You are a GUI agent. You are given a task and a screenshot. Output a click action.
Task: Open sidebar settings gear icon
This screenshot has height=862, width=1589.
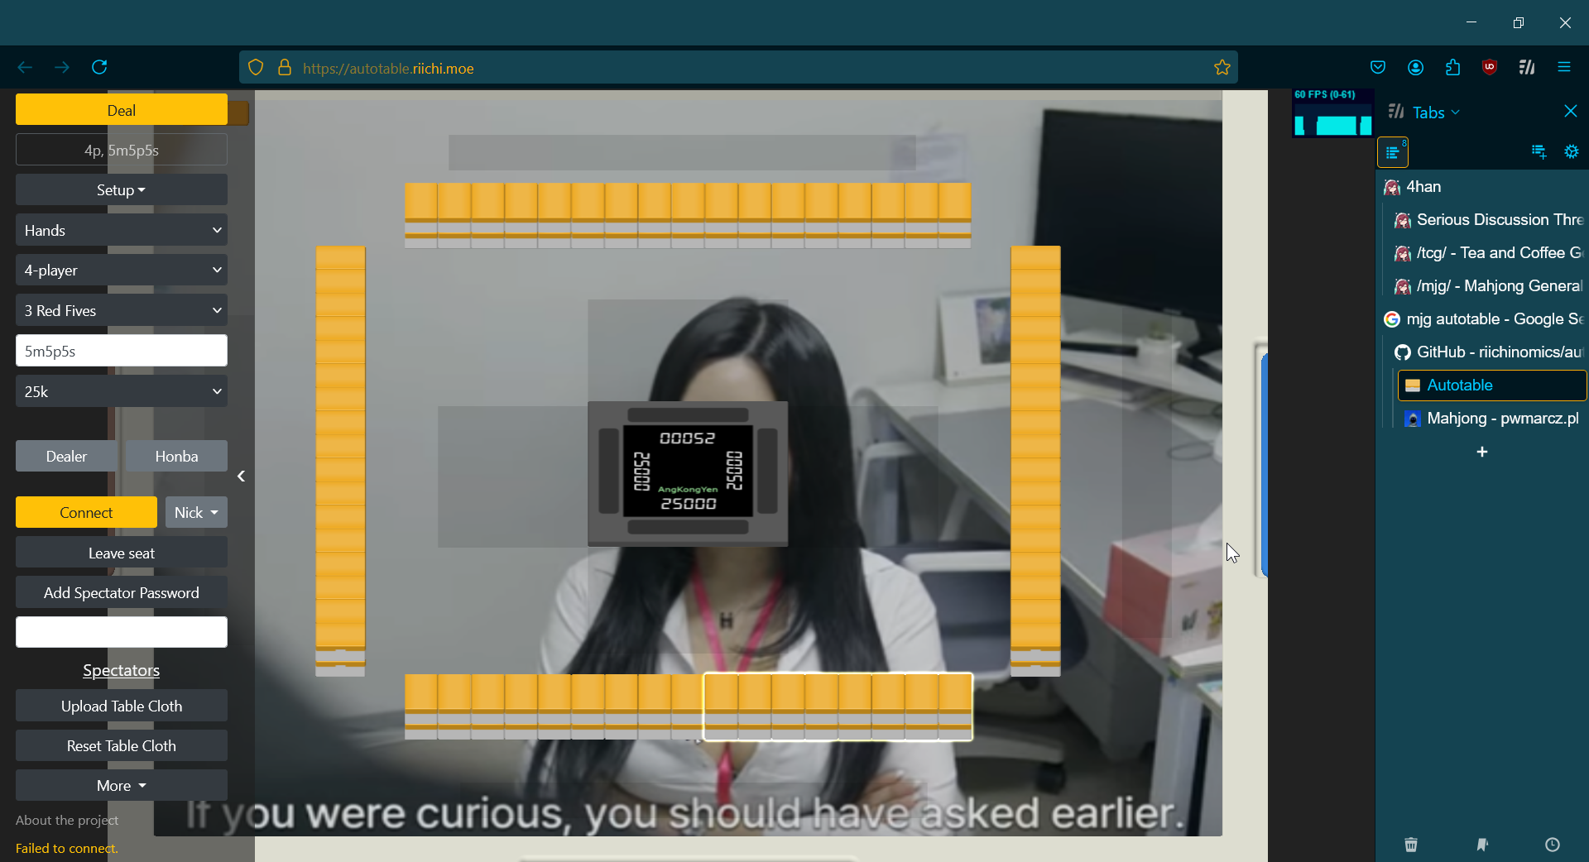tap(1571, 151)
